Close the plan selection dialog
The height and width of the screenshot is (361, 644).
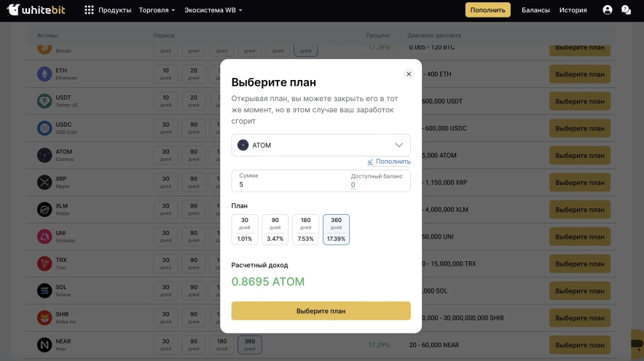click(409, 74)
